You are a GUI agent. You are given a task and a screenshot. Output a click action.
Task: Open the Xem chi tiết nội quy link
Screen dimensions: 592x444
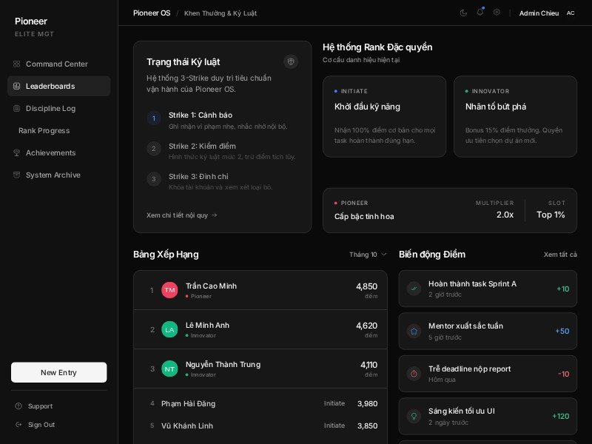point(182,215)
